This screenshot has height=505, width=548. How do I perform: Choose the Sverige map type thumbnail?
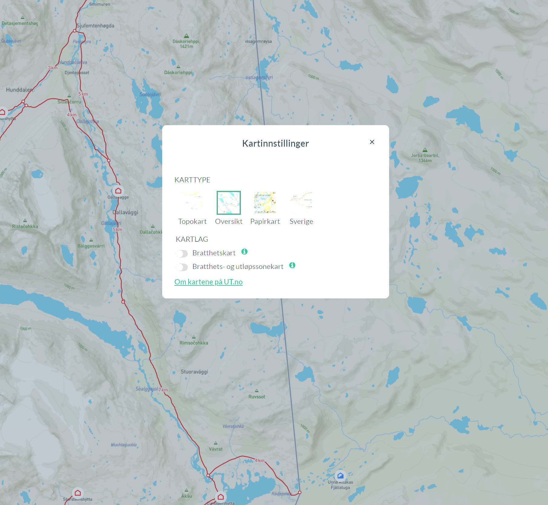pos(301,203)
